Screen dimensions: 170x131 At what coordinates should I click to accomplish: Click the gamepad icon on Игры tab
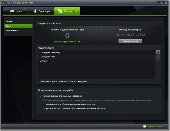(12, 11)
